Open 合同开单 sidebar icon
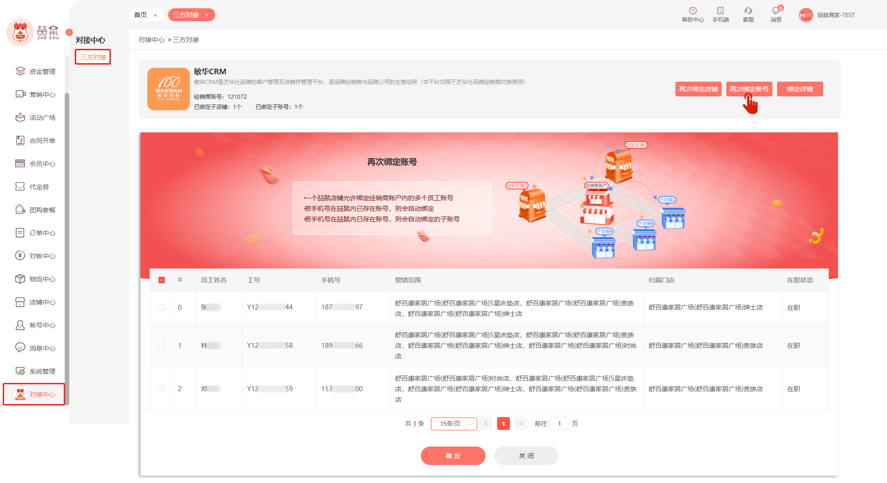Image resolution: width=887 pixels, height=483 pixels. pyautogui.click(x=20, y=140)
